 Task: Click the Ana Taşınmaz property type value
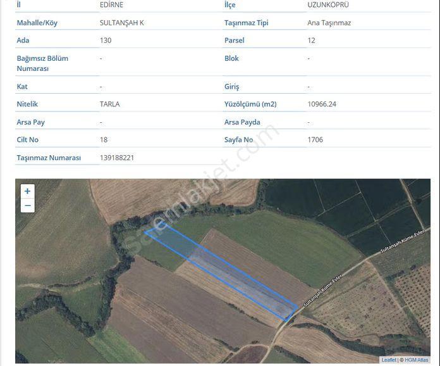pyautogui.click(x=329, y=23)
